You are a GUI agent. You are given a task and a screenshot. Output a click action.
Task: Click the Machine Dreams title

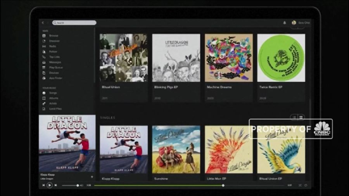(219, 87)
